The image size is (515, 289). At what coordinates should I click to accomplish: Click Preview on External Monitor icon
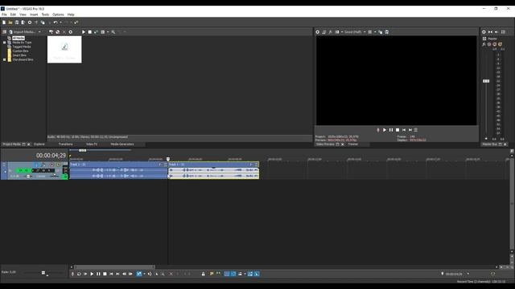[x=324, y=32]
